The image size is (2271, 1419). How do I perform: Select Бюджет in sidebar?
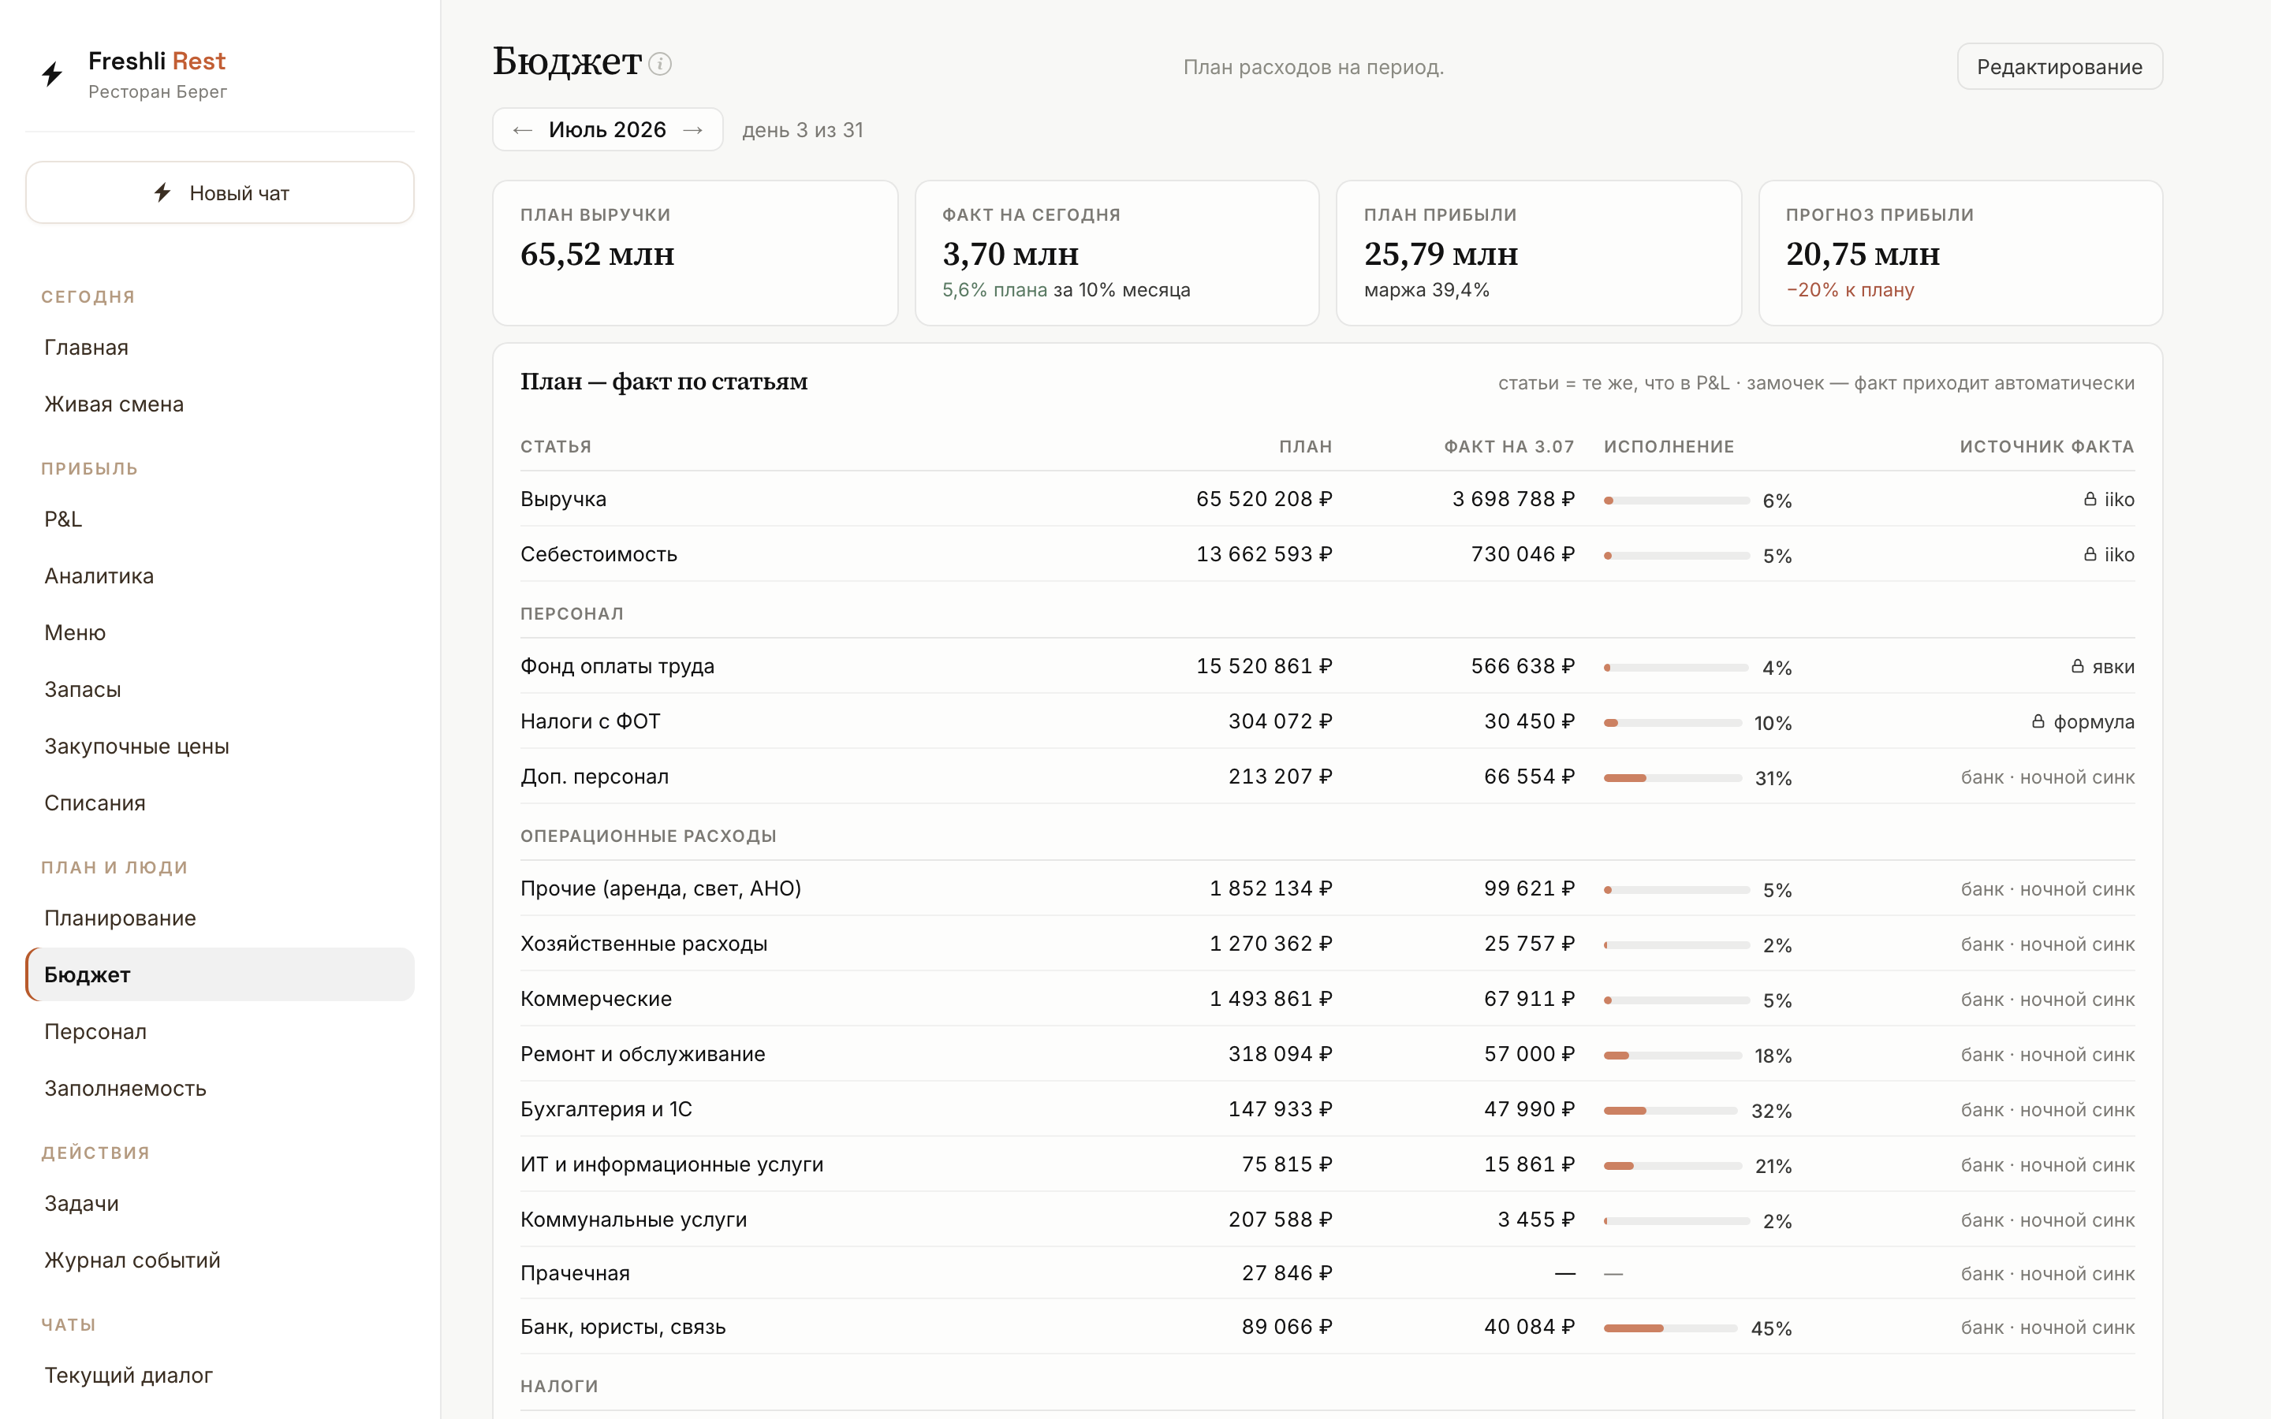coord(219,974)
